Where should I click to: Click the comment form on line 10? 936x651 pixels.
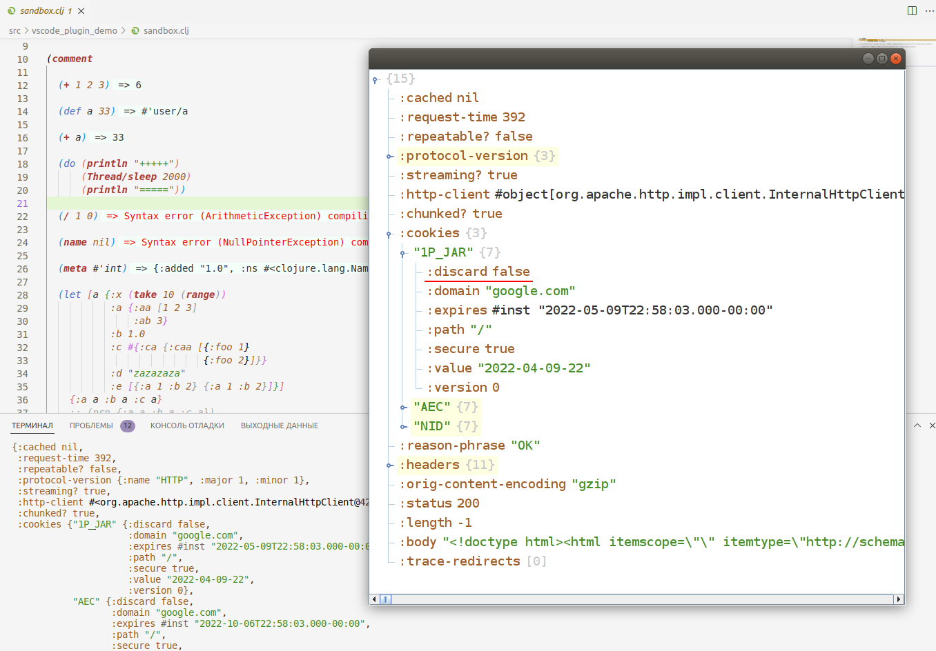pyautogui.click(x=70, y=59)
